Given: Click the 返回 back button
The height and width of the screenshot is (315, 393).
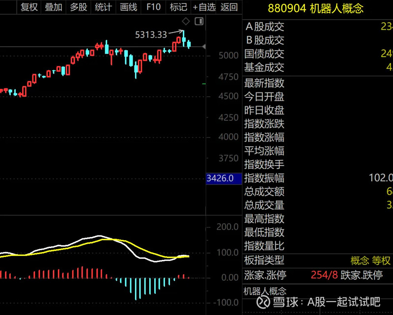Looking at the screenshot, I should (229, 7).
